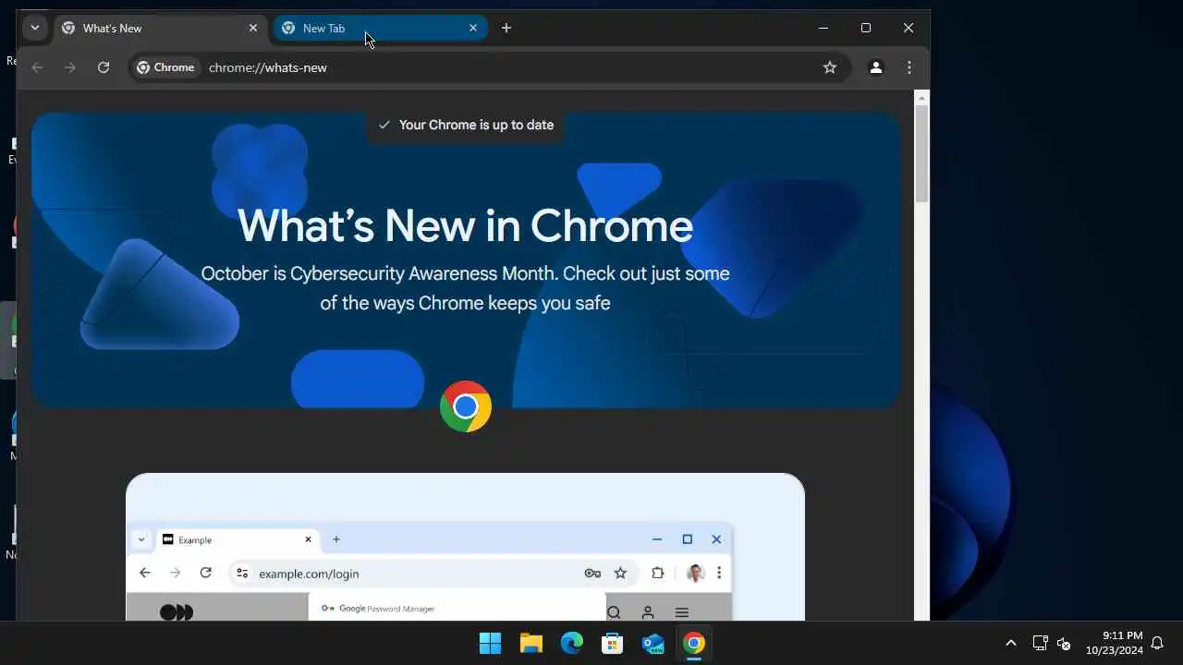
Task: Click the What's New in Chrome heading
Action: coord(466,226)
